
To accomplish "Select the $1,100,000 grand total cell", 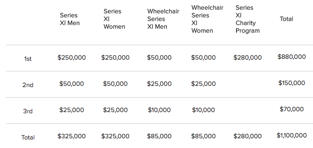I will point(292,135).
